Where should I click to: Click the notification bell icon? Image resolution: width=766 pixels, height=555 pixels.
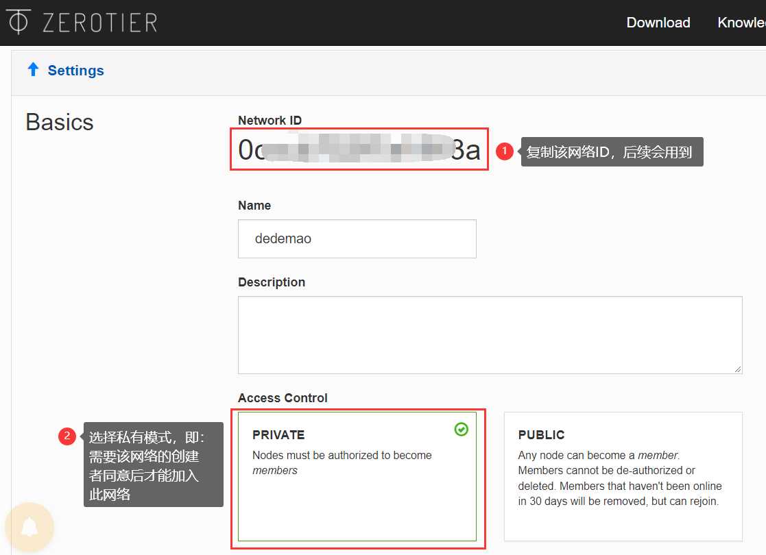[29, 527]
